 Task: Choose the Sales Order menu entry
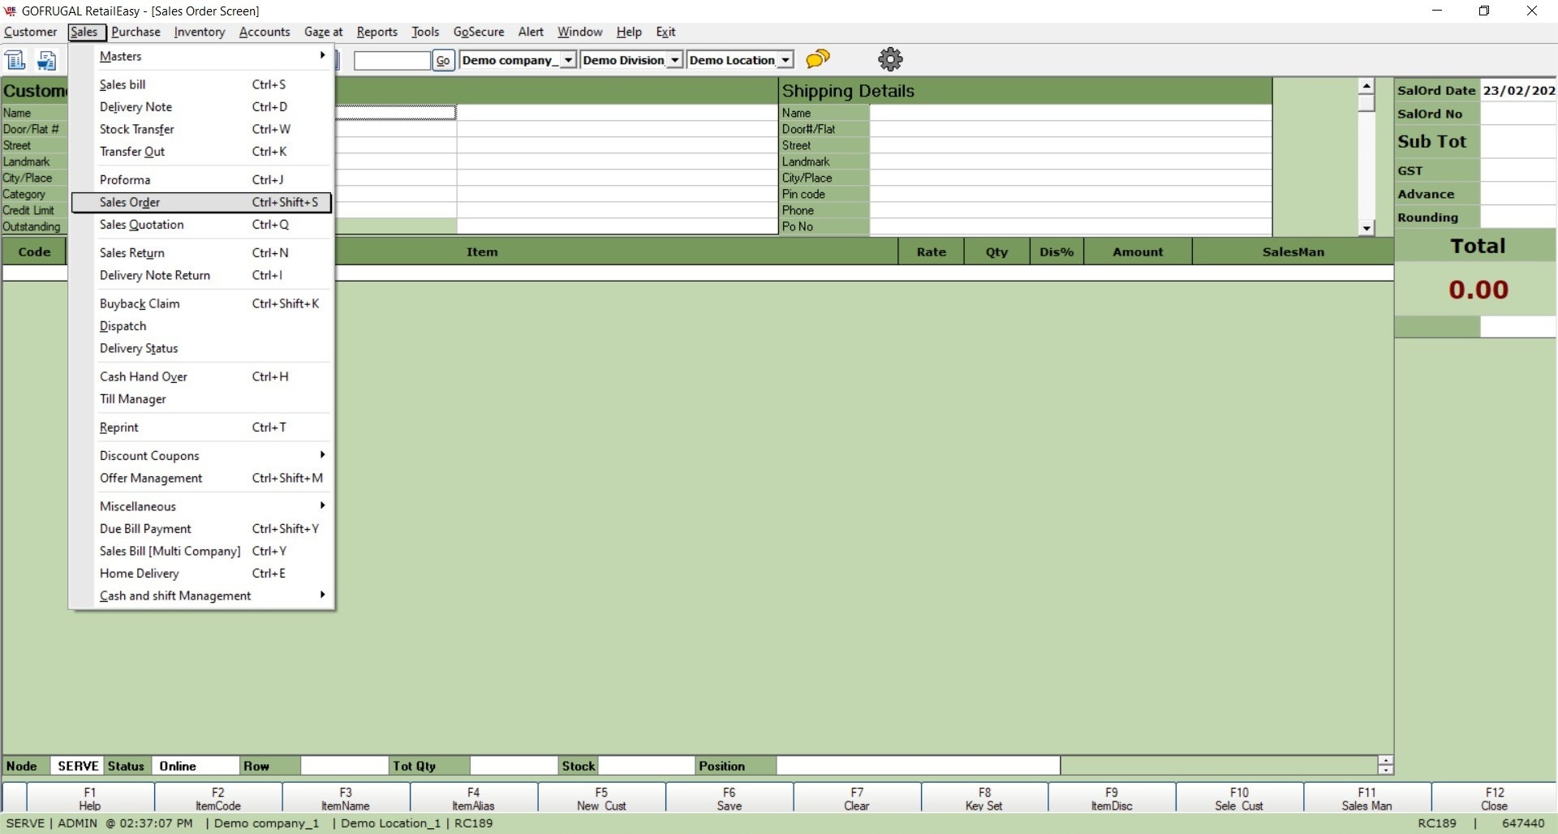tap(202, 202)
